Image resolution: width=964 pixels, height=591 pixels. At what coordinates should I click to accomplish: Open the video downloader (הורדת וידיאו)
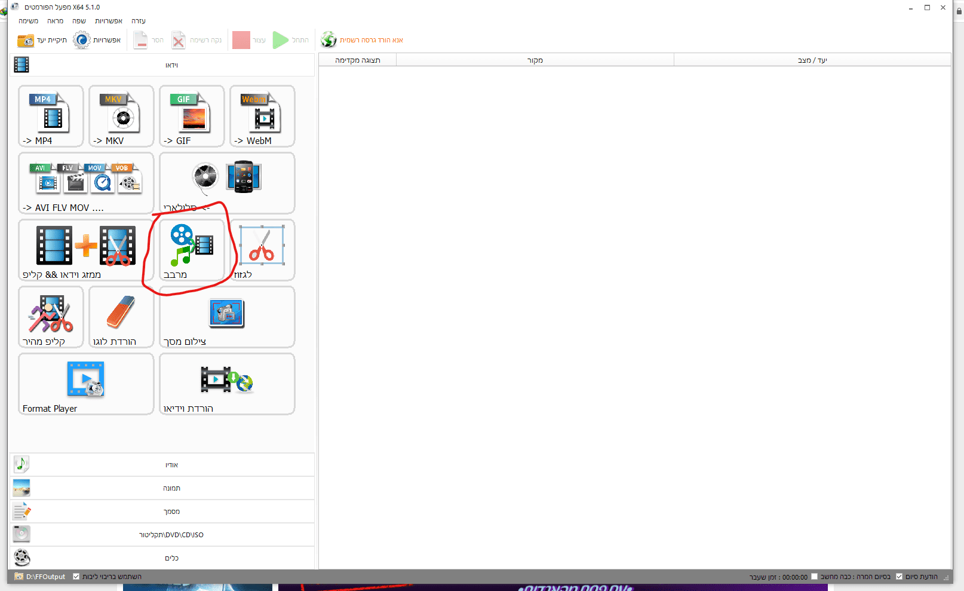[227, 384]
